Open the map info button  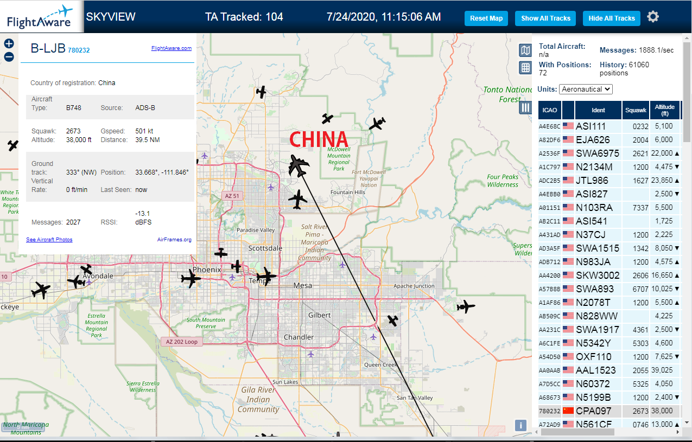pos(520,425)
